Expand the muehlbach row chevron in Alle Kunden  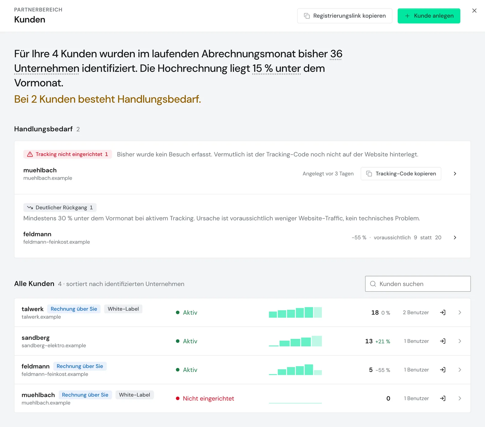coord(460,399)
